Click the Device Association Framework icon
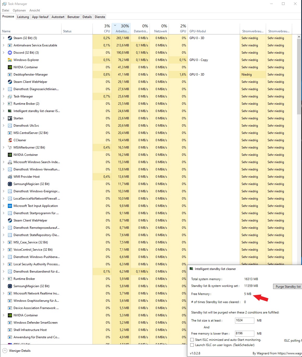The height and width of the screenshot is (357, 302). tap(10, 308)
